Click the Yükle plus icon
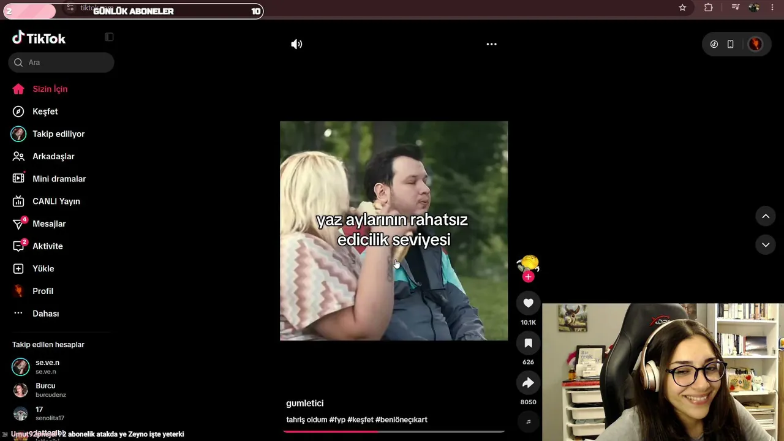784x441 pixels. pyautogui.click(x=19, y=269)
